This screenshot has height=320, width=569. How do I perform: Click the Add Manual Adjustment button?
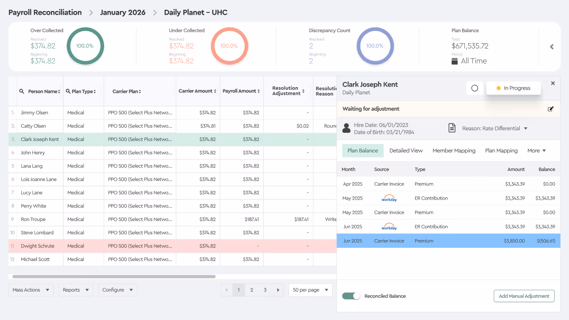point(524,296)
